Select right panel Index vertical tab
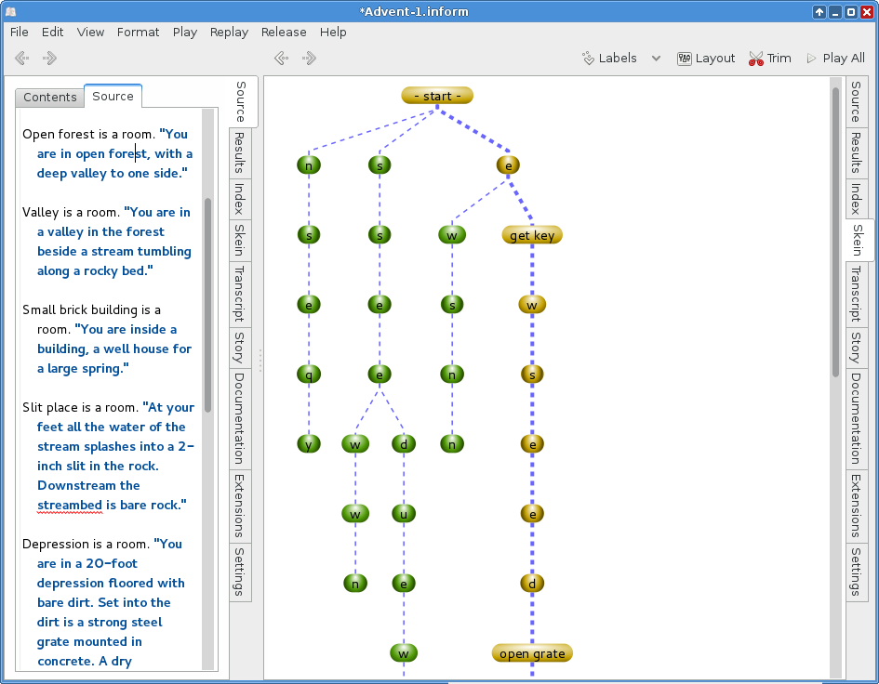Image resolution: width=879 pixels, height=684 pixels. point(856,199)
